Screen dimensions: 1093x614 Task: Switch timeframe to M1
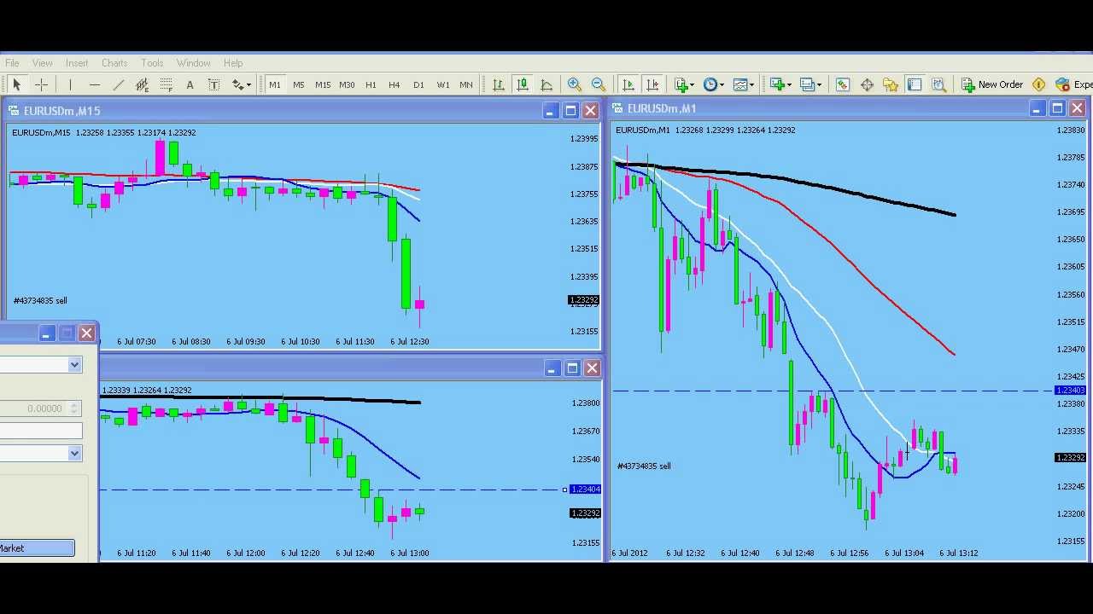(275, 84)
